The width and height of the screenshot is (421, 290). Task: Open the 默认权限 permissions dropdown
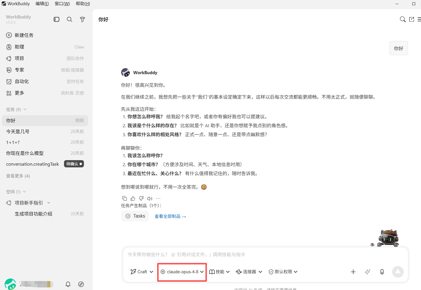pos(283,272)
